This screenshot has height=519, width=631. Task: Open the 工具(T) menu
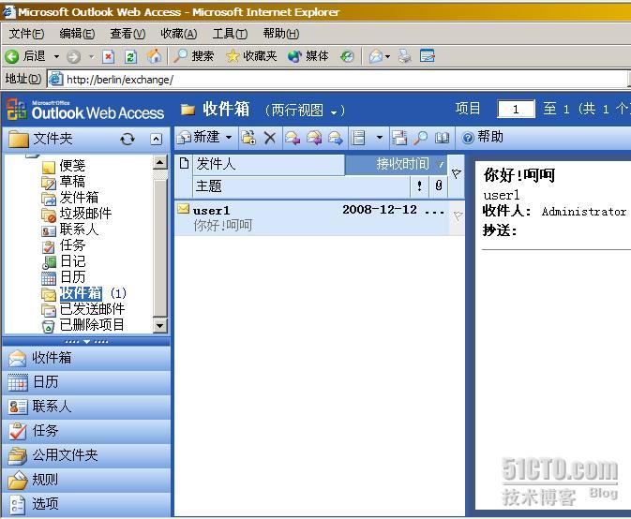tap(230, 34)
